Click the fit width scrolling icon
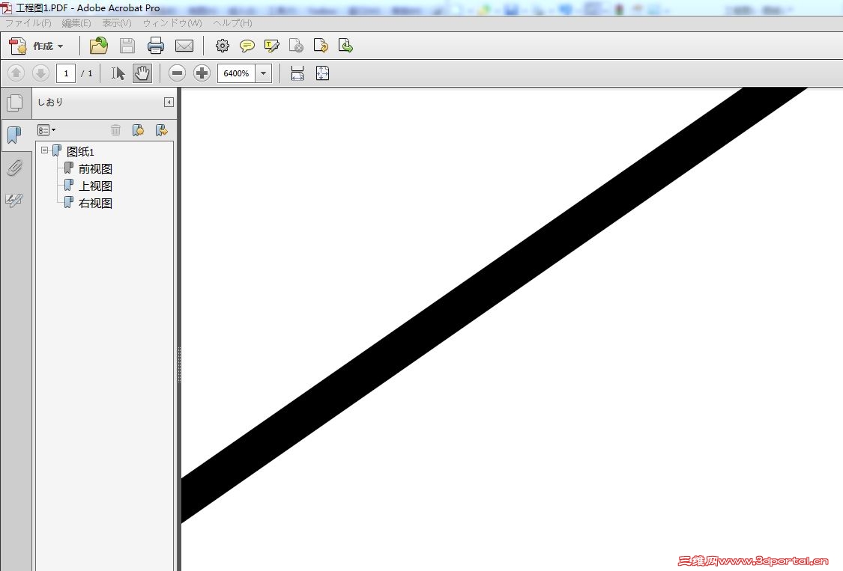843x571 pixels. [x=297, y=73]
